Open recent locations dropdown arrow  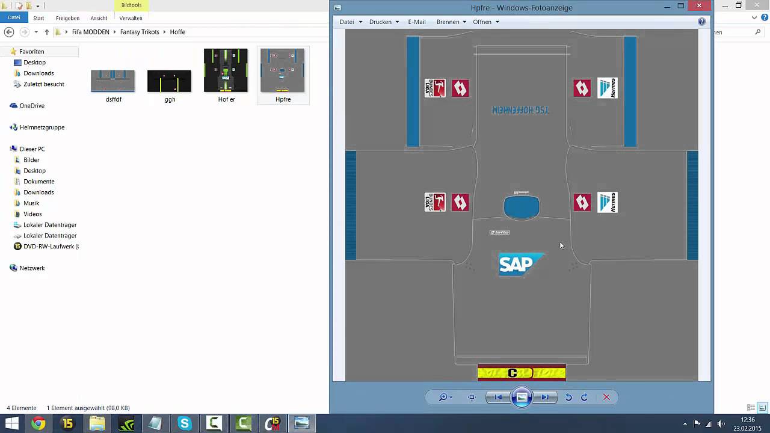(x=36, y=32)
